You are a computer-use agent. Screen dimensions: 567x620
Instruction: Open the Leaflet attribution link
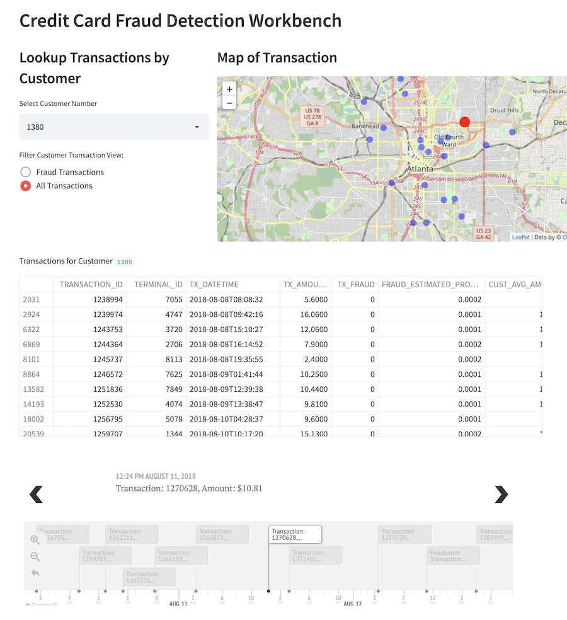pos(520,238)
